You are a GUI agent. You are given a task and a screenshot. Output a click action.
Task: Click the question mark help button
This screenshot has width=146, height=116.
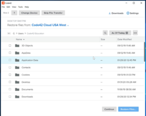(x=14, y=13)
